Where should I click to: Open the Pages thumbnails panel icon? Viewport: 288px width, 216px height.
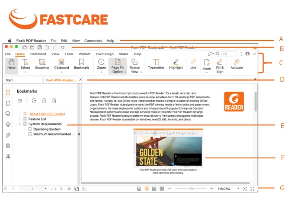coord(8,103)
